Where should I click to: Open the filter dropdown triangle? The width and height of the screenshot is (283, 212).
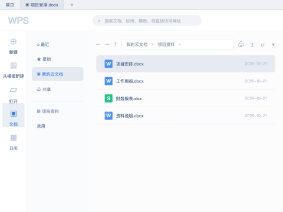pos(273,45)
